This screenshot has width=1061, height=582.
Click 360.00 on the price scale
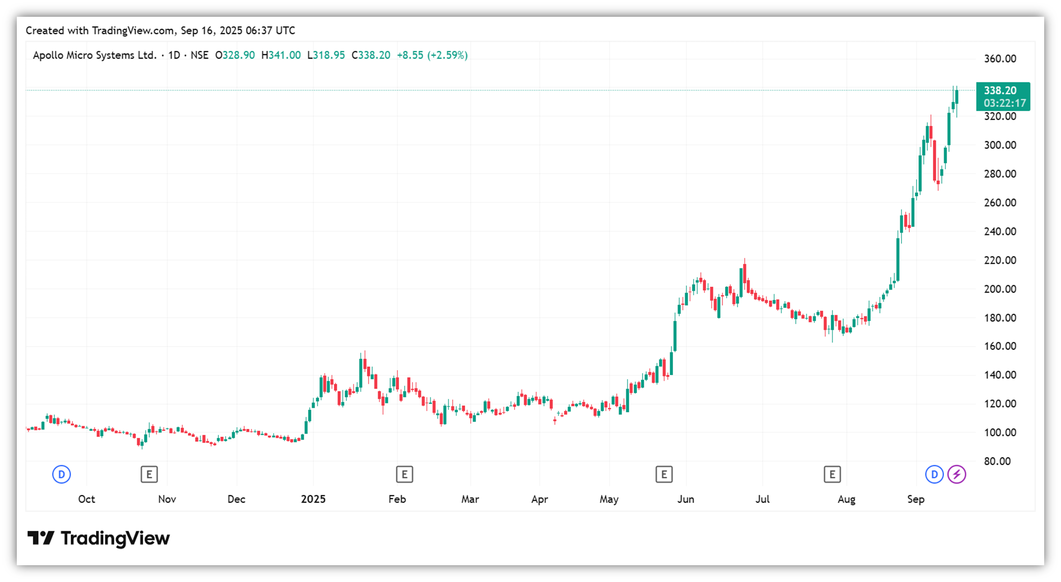click(1000, 59)
